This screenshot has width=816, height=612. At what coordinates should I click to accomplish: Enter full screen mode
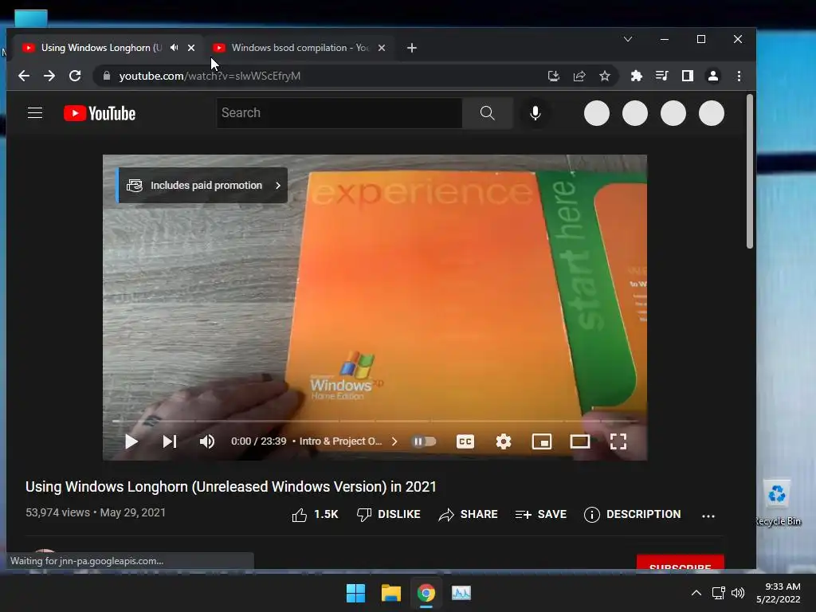click(618, 441)
